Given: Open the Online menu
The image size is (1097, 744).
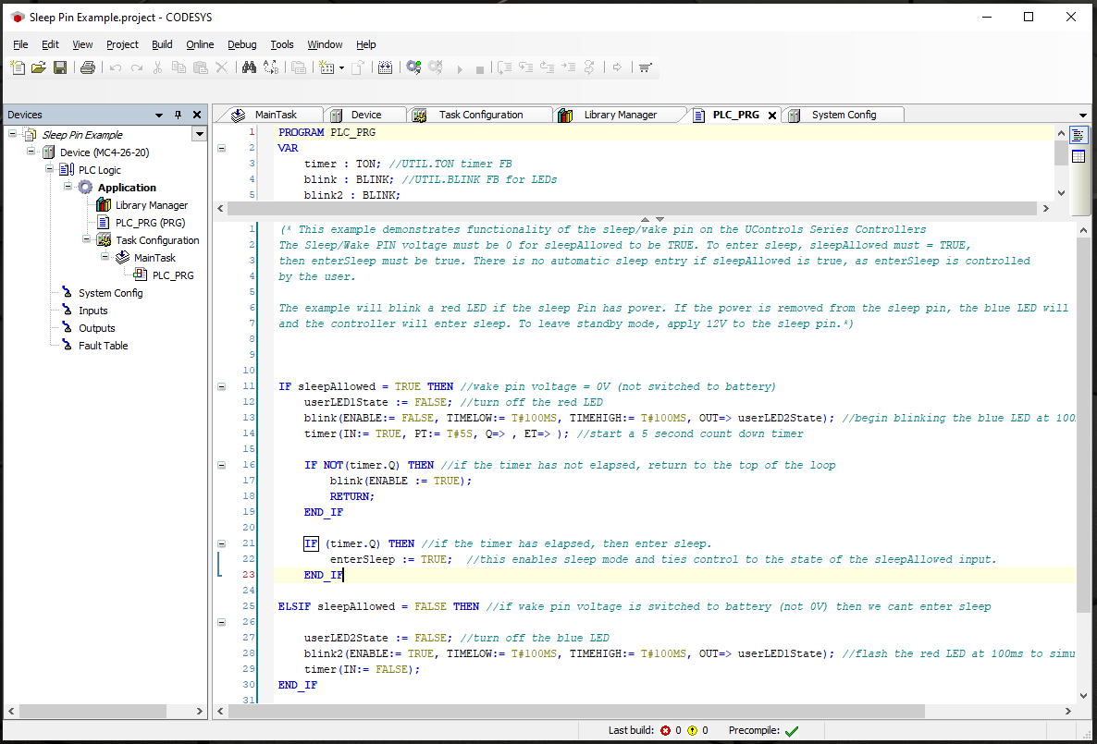Looking at the screenshot, I should click(x=200, y=44).
